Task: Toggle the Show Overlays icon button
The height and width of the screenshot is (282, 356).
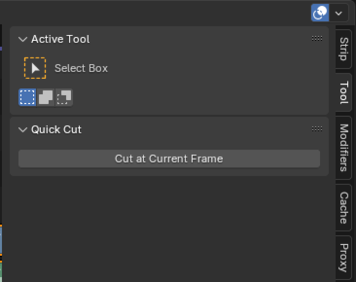Action: [320, 13]
